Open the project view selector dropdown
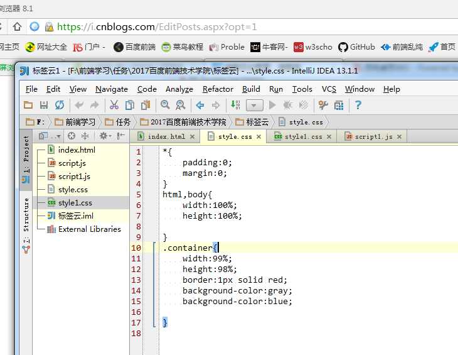The width and height of the screenshot is (458, 355). [x=50, y=136]
